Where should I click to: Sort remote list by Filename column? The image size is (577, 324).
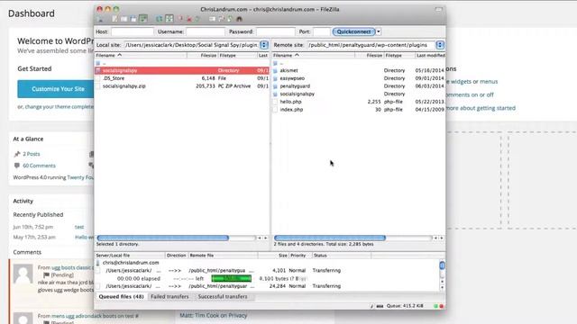313,55
